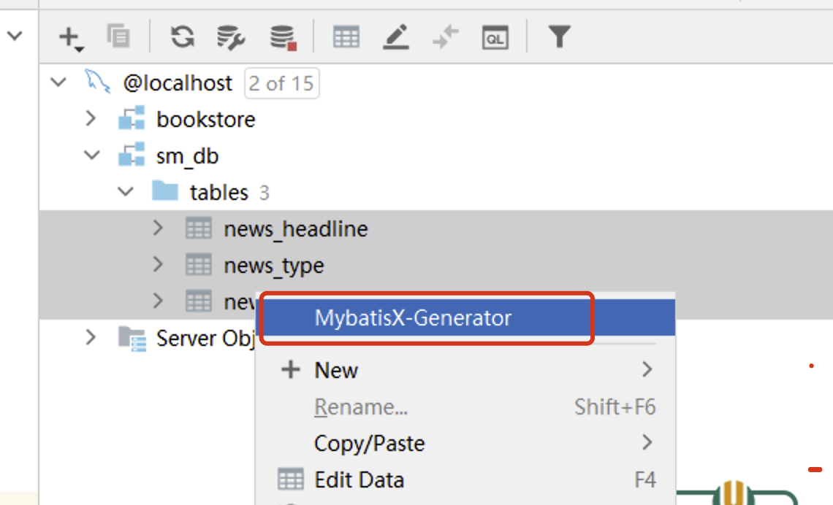Click the Duplicate toolbar icon
833x505 pixels.
[x=118, y=36]
